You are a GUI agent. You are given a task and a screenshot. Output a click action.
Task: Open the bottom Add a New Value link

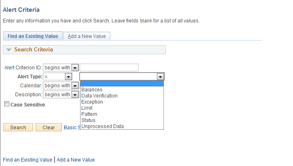point(76,160)
